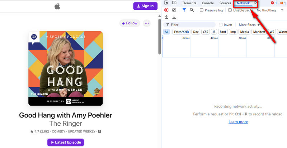The image size is (287, 148).
Task: Filter requests by Doc type
Action: 196,32
